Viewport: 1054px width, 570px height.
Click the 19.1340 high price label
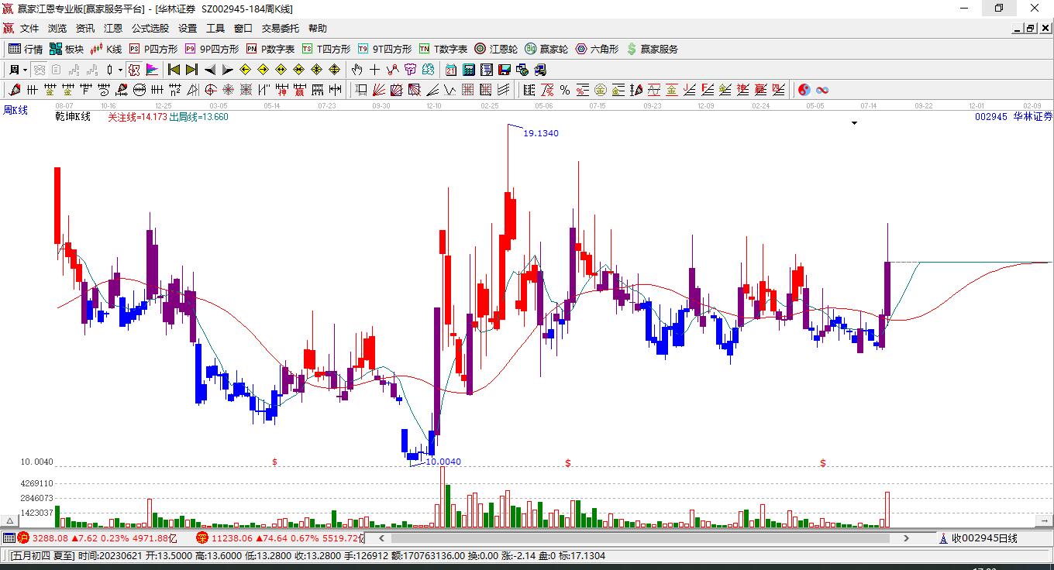tap(541, 133)
